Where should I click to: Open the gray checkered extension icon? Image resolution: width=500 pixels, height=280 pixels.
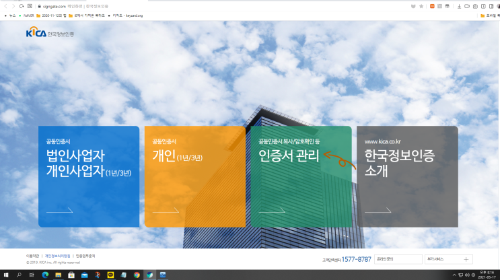[x=439, y=6]
